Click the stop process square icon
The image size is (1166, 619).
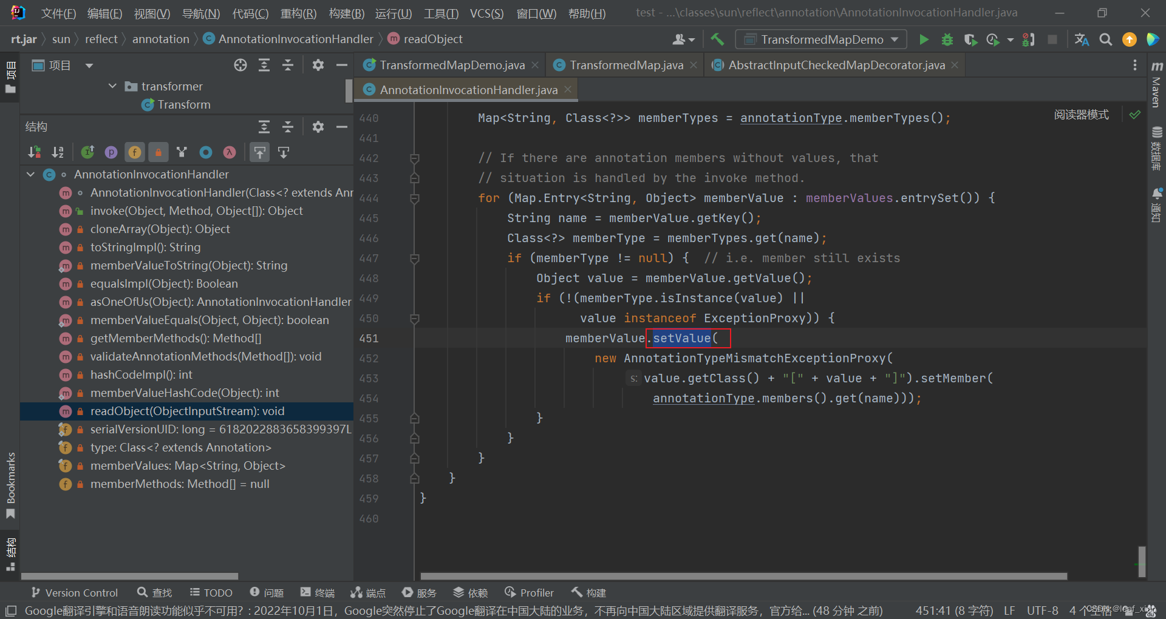tap(1052, 39)
